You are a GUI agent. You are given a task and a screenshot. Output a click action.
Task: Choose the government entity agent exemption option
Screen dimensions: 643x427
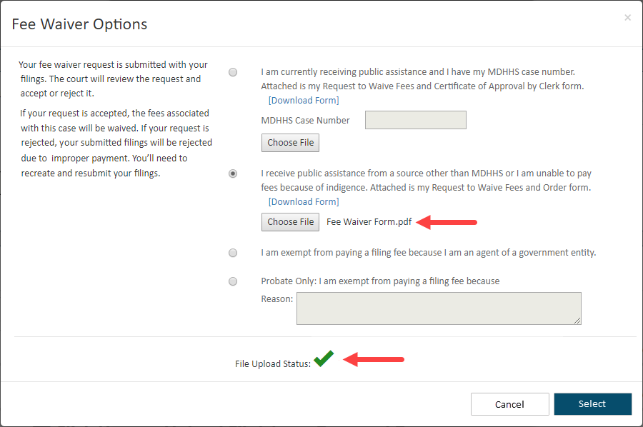233,253
